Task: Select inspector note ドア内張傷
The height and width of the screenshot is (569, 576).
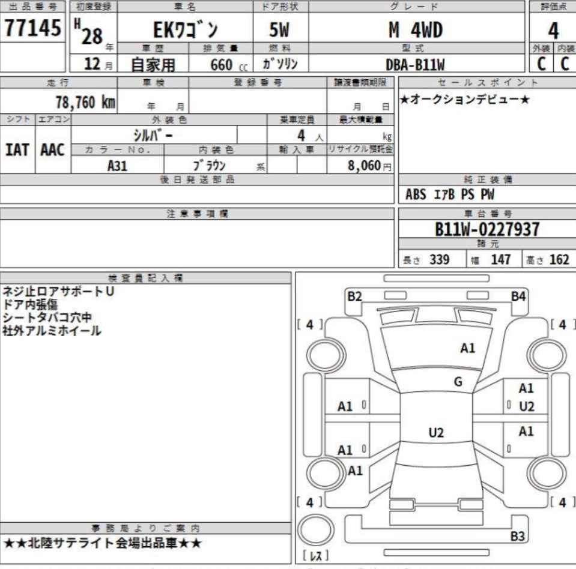Action: 30,304
